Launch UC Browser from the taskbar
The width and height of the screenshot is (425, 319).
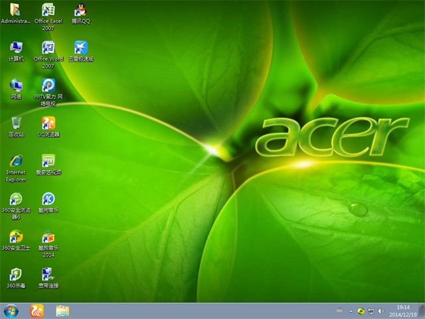click(x=37, y=310)
